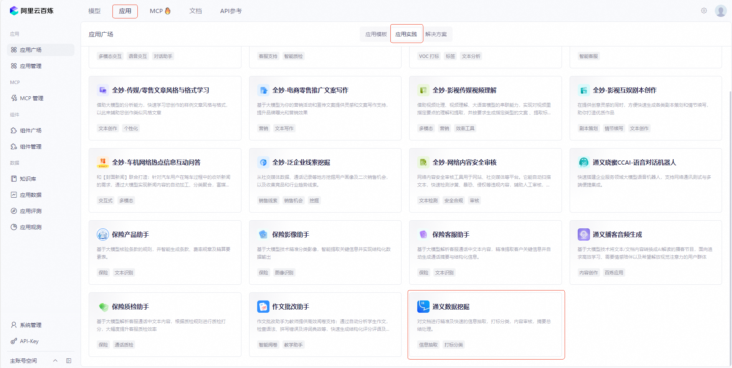Click the 通话质检 tag
Screen dimensions: 732x368
pos(124,345)
